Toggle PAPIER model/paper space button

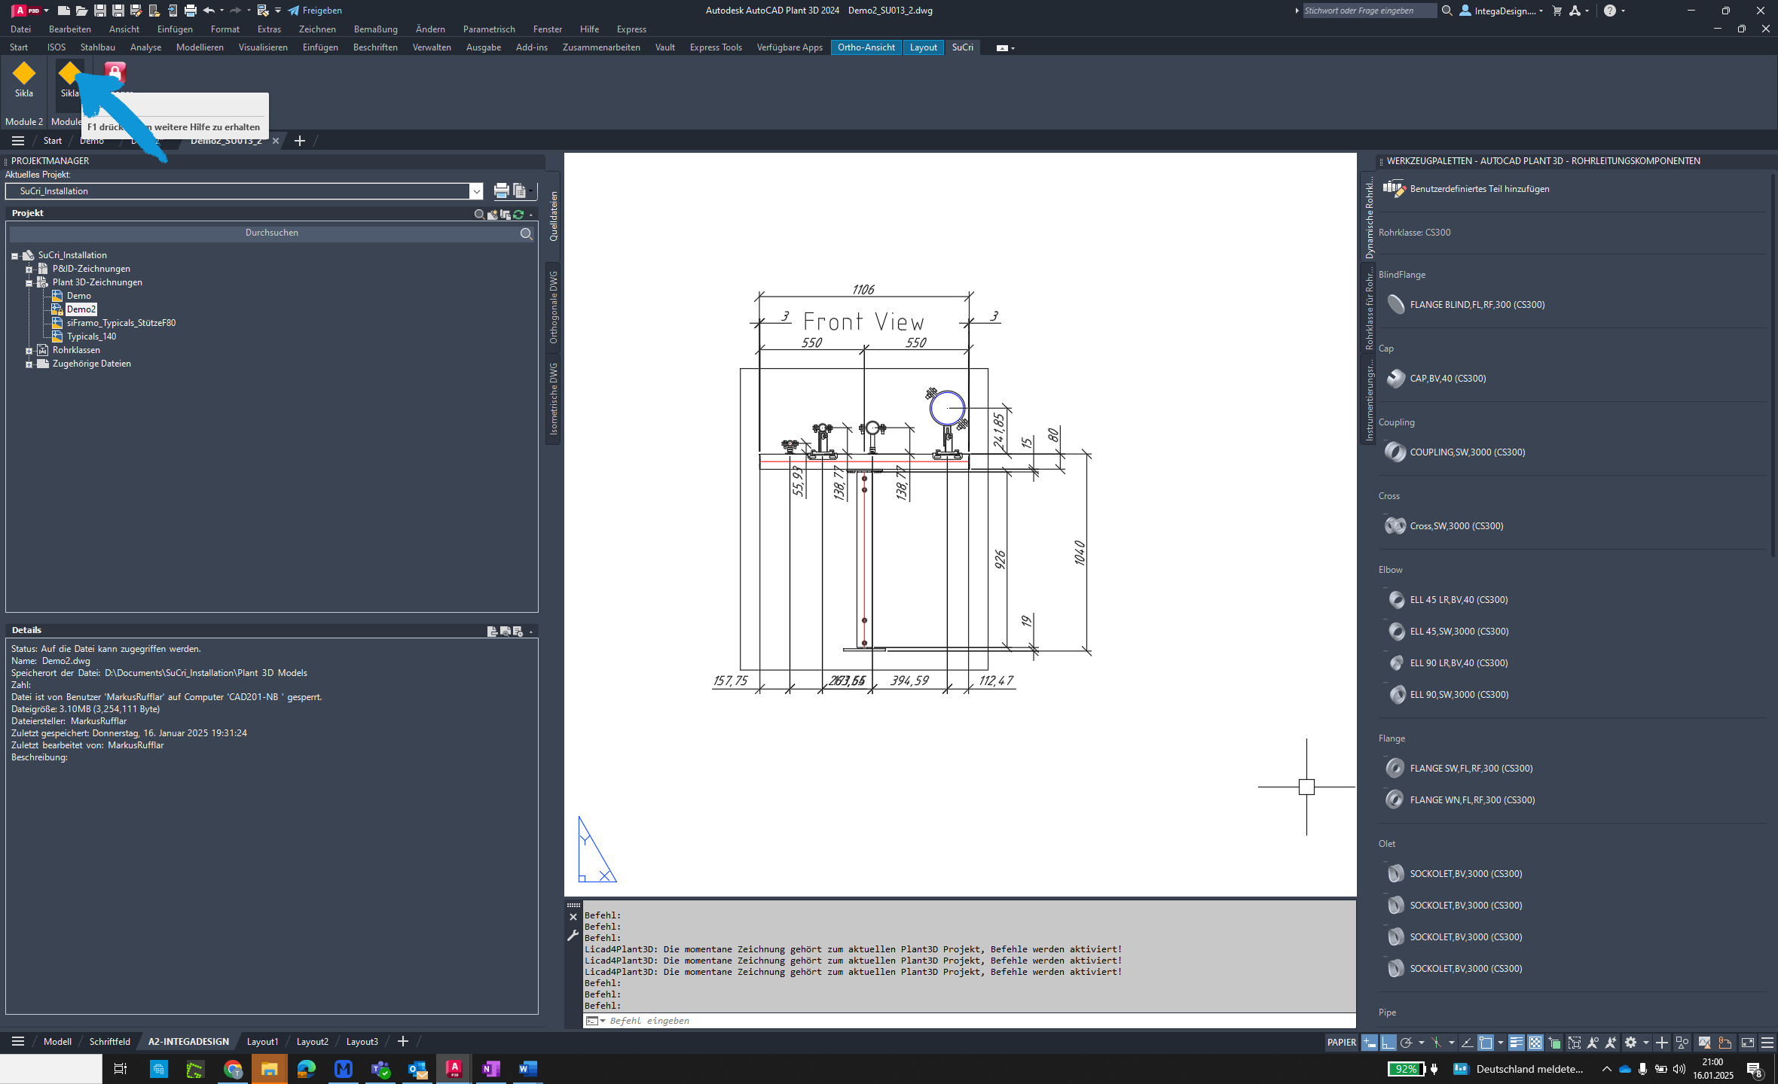point(1342,1043)
